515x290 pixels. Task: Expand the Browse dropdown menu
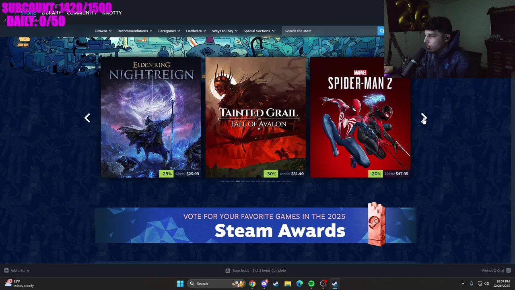(x=103, y=31)
